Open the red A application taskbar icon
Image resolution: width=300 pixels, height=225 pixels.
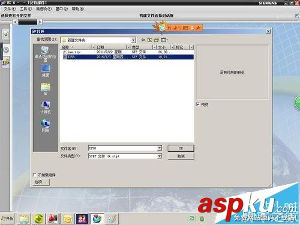pyautogui.click(x=53, y=218)
